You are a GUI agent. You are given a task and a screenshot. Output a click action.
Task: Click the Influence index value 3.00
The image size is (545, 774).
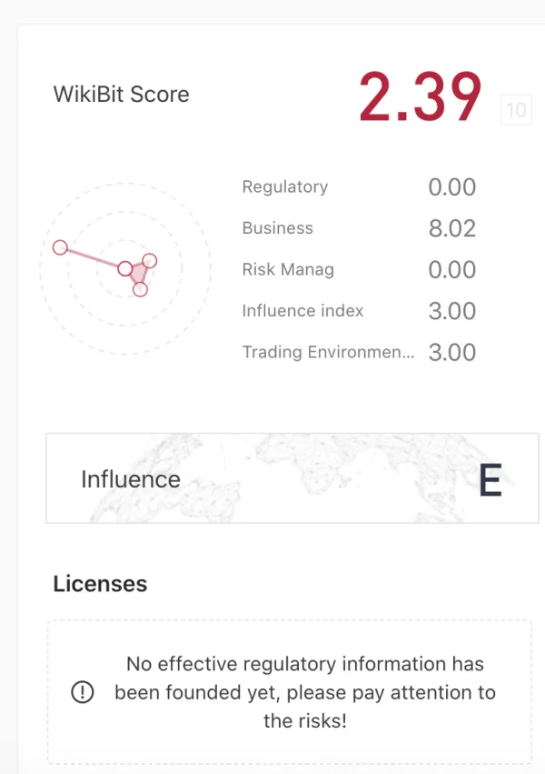coord(451,311)
